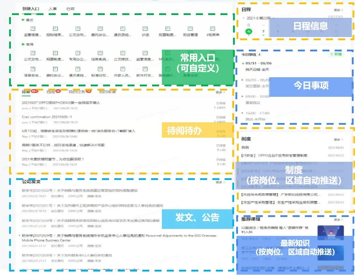
Task: Select the 我的任务 tab
Action: tap(77, 92)
